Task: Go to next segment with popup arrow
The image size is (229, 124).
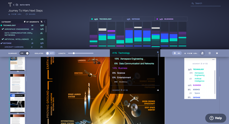Action: tap(158, 90)
